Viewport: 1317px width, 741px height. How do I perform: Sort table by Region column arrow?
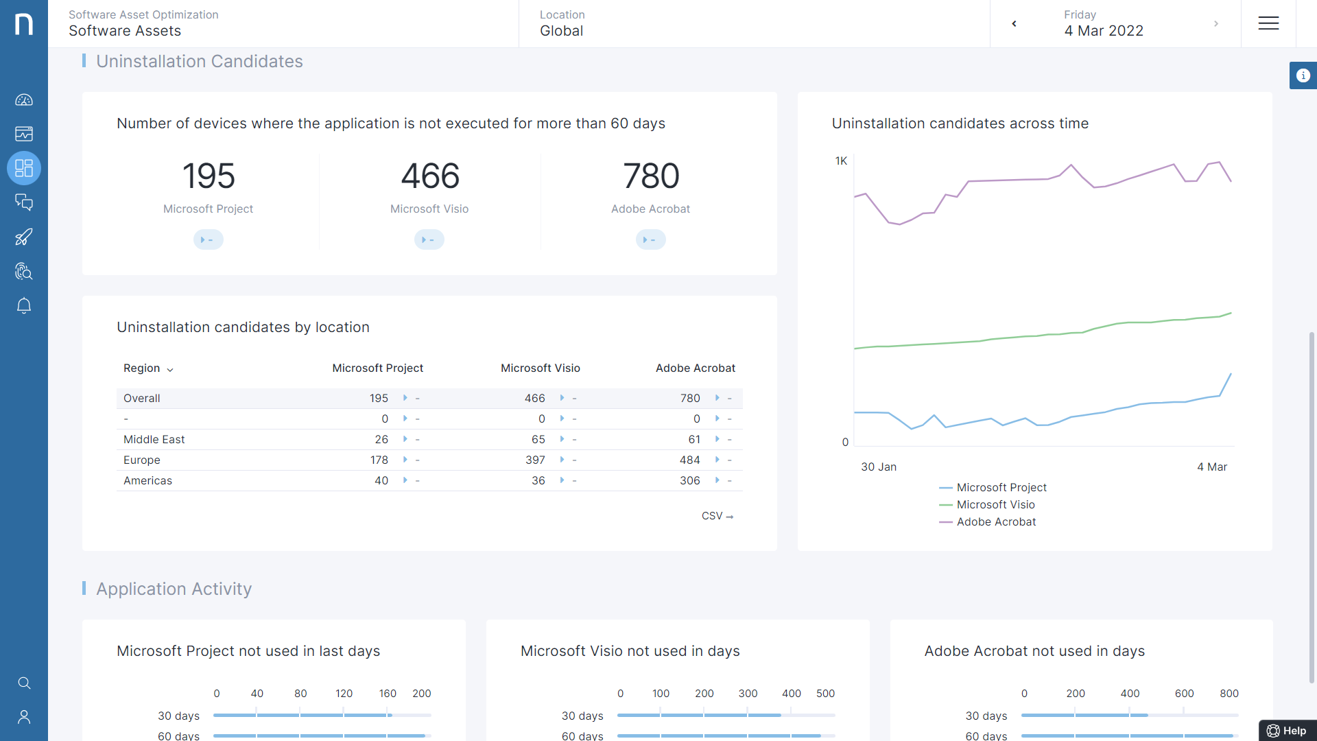pyautogui.click(x=170, y=369)
